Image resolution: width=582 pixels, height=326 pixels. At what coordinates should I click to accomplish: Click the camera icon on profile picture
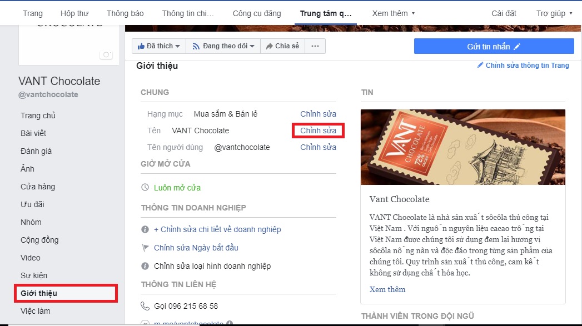pyautogui.click(x=106, y=55)
